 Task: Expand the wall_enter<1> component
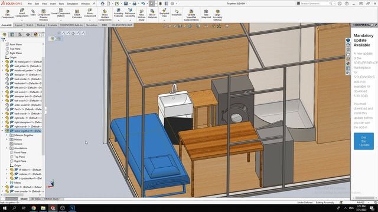tap(2, 66)
